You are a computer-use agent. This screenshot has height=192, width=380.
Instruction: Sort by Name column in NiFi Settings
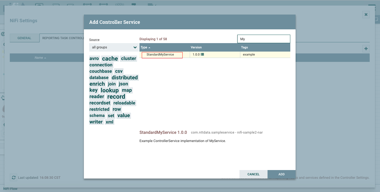coord(40,58)
